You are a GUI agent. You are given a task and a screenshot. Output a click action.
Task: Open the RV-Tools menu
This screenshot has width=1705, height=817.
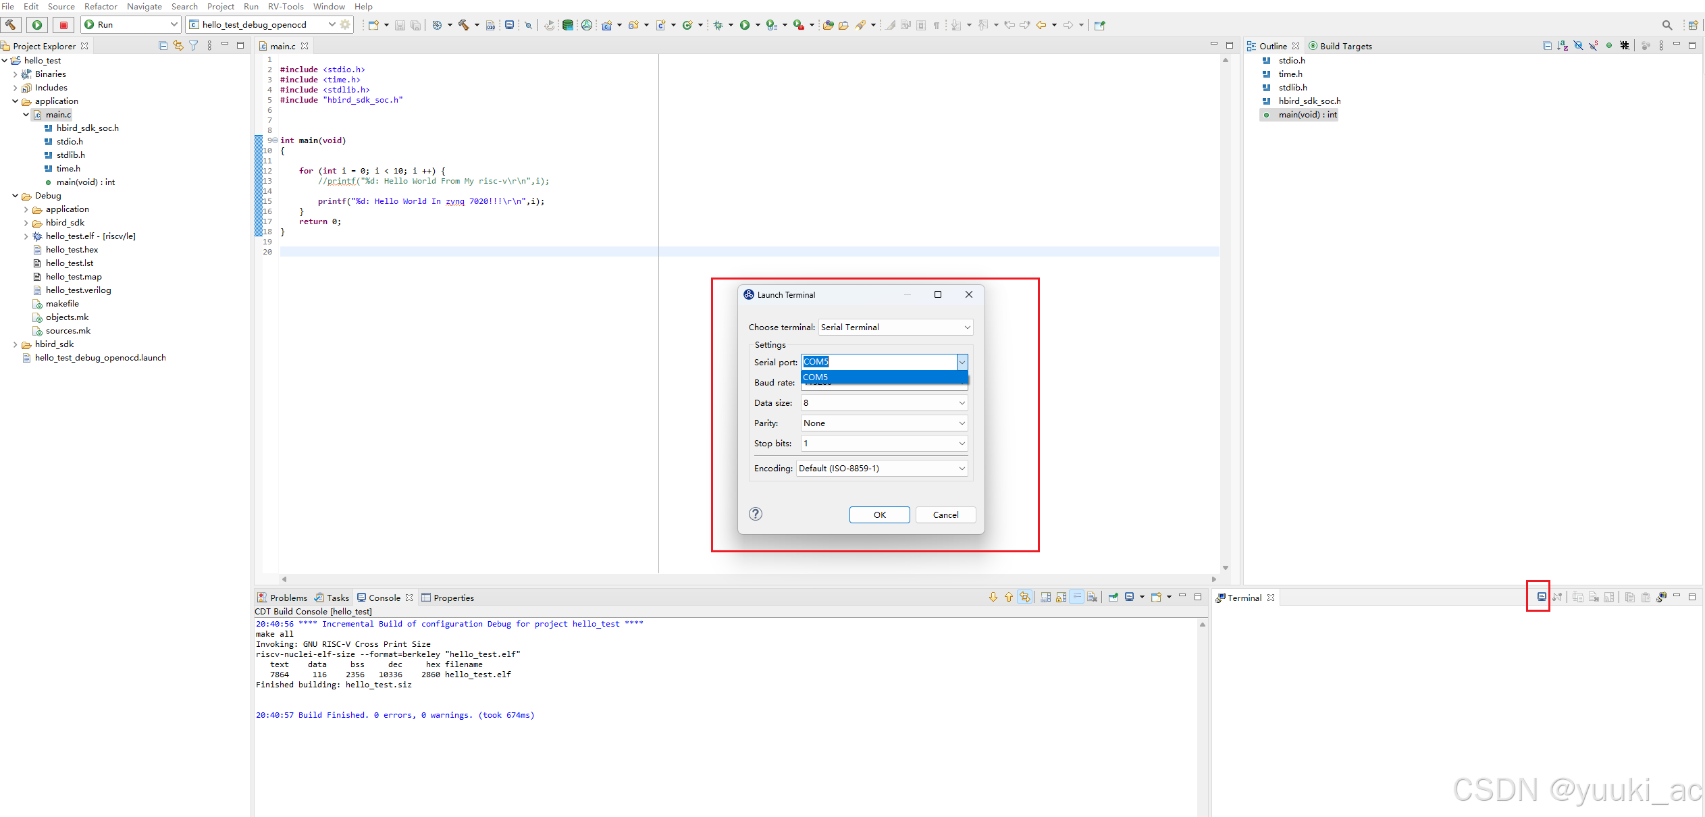point(286,6)
